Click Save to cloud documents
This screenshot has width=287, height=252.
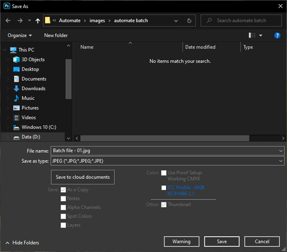click(x=83, y=177)
